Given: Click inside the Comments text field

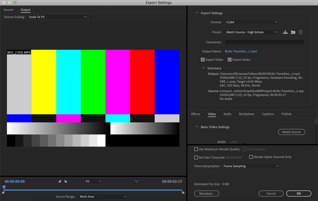Looking at the screenshot, I should [264, 42].
